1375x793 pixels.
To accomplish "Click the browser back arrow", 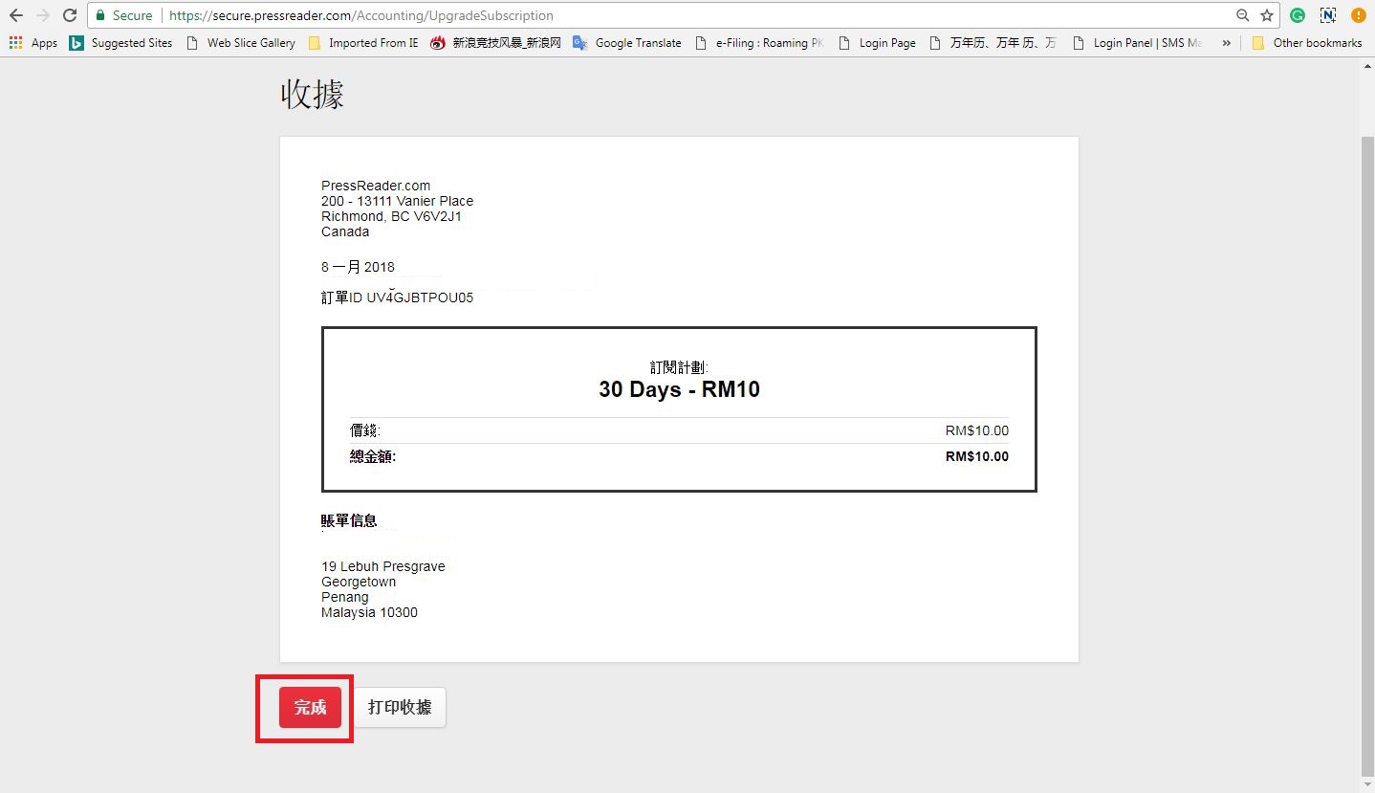I will (15, 15).
